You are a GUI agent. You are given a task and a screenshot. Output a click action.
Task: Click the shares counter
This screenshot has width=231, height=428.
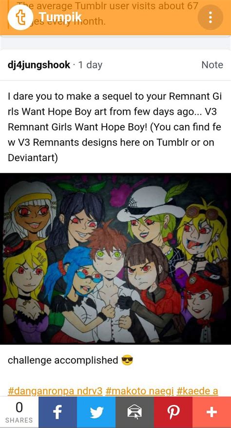click(x=19, y=412)
